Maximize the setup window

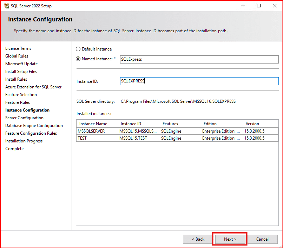(x=259, y=6)
